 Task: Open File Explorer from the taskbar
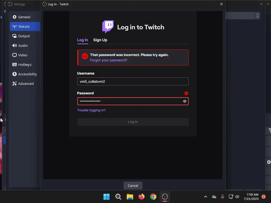pyautogui.click(x=130, y=197)
